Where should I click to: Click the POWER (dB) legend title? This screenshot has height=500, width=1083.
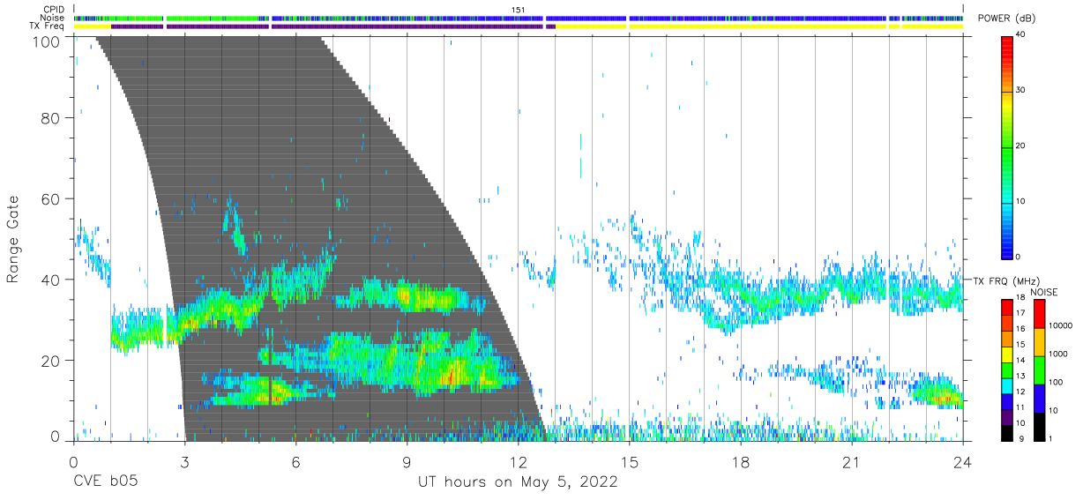tap(1007, 19)
